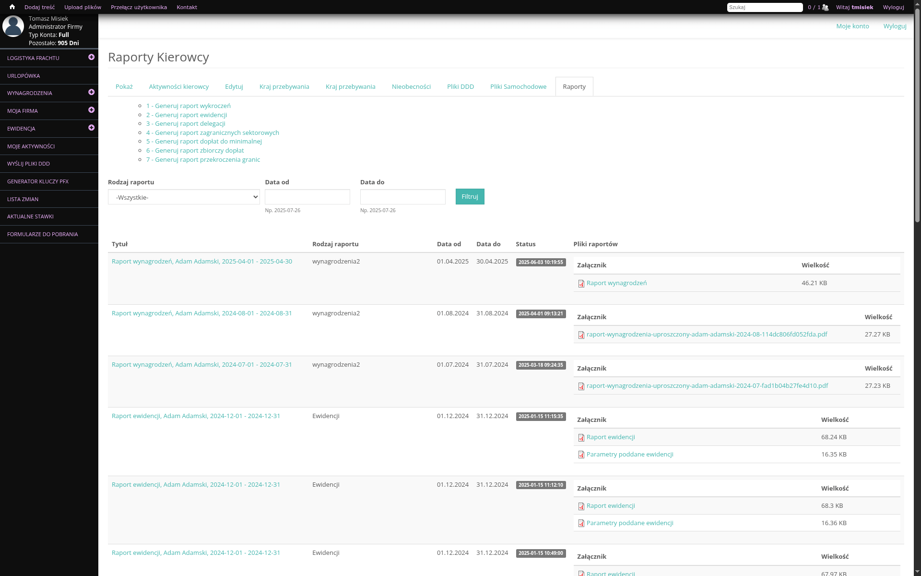Click PDF icon beside 68.24 KB Raport ewidencji

pos(581,438)
